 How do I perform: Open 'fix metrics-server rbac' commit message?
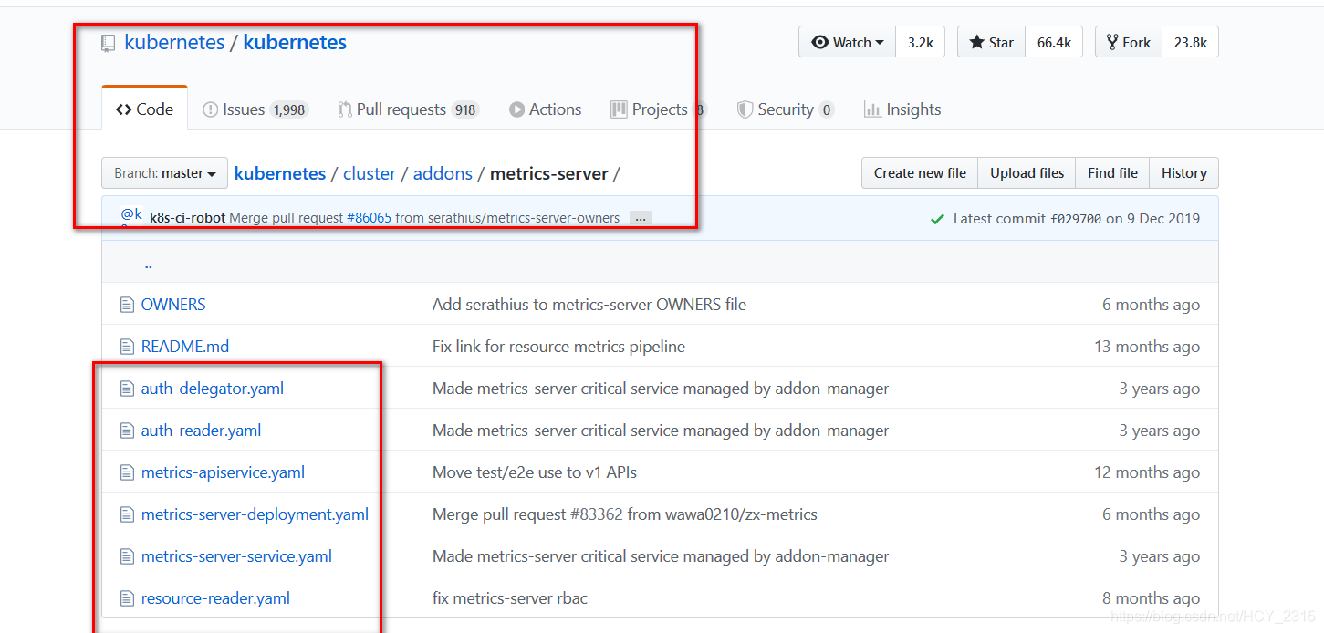tap(510, 598)
